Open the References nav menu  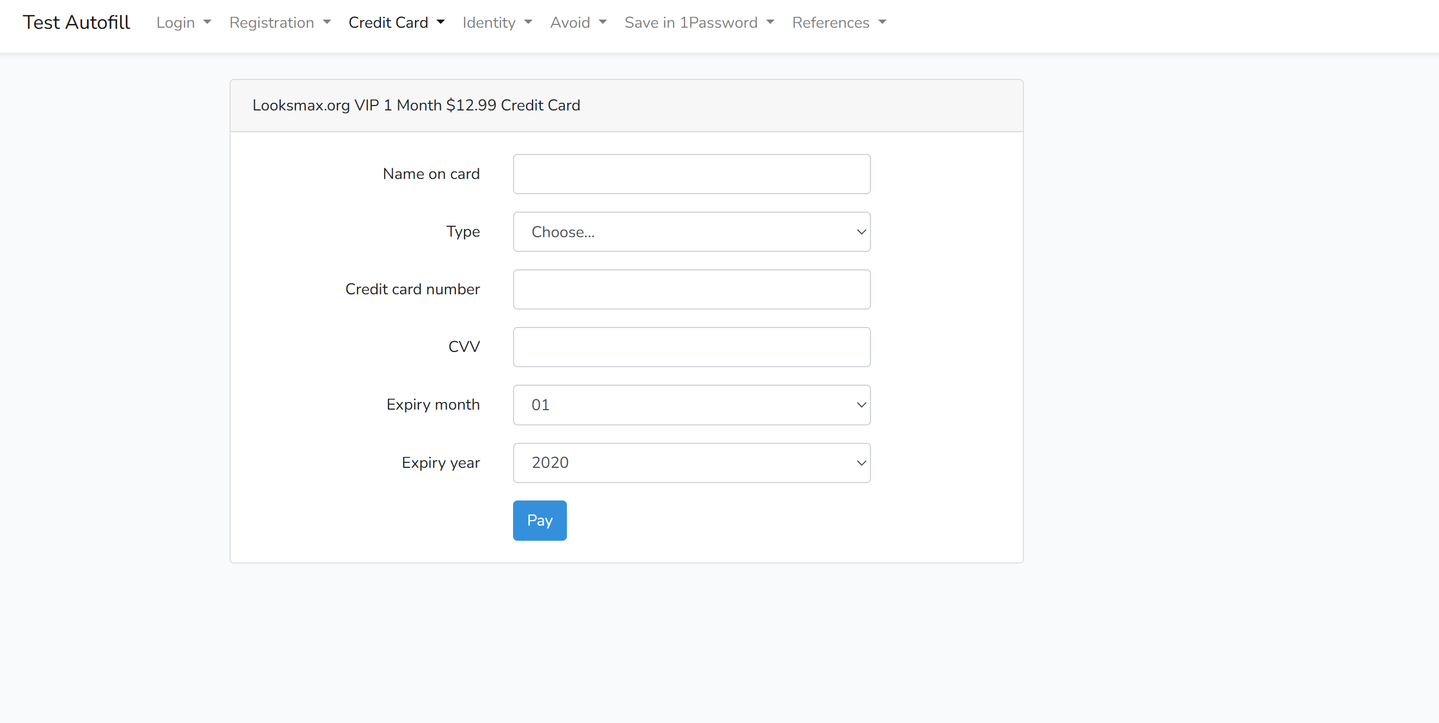(838, 22)
